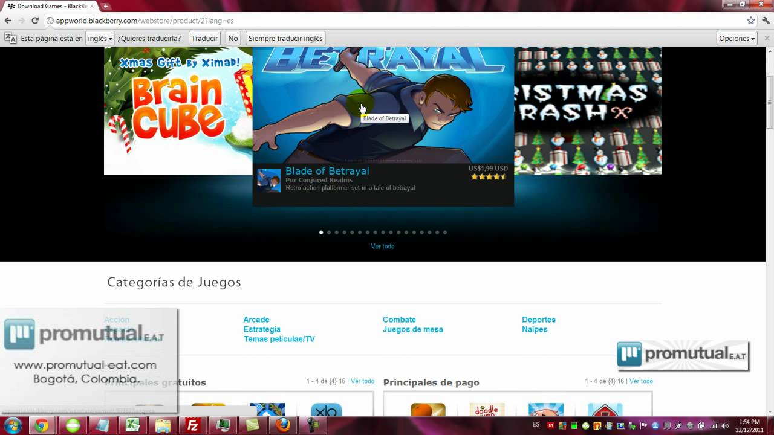
Task: Click the network signal icon in the tray
Action: click(714, 425)
